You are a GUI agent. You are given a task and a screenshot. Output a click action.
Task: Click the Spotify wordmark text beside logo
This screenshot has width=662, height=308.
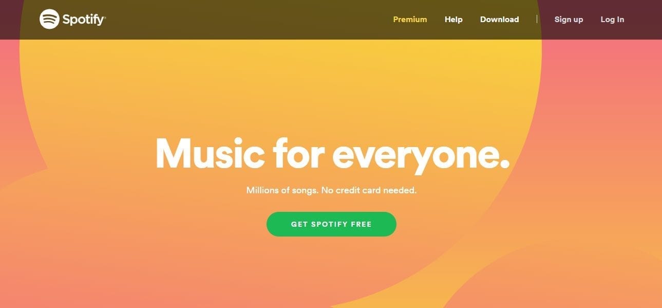point(83,20)
